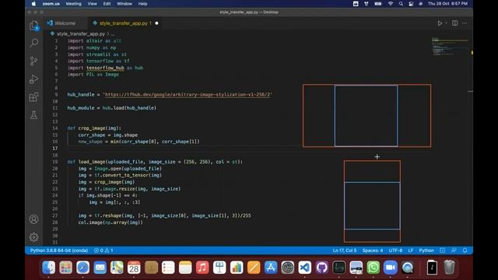Open the notifications bell in the status bar
The image size is (498, 280).
click(x=465, y=250)
